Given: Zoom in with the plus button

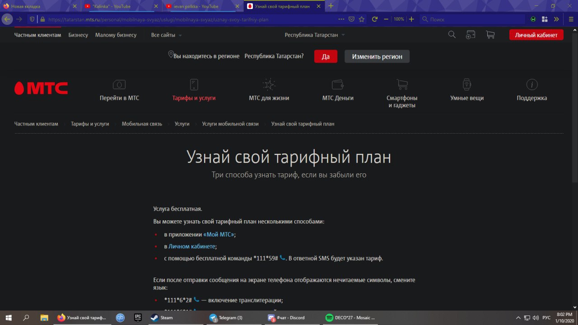Looking at the screenshot, I should (x=411, y=19).
